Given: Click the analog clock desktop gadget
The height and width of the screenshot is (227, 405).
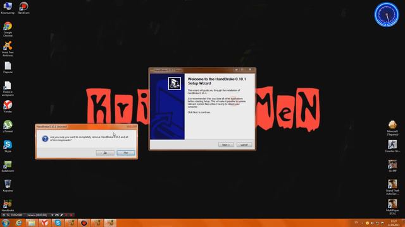Looking at the screenshot, I should [387, 15].
